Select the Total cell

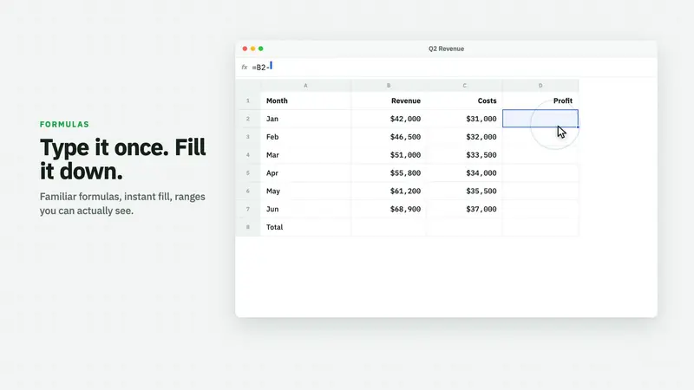pos(306,227)
